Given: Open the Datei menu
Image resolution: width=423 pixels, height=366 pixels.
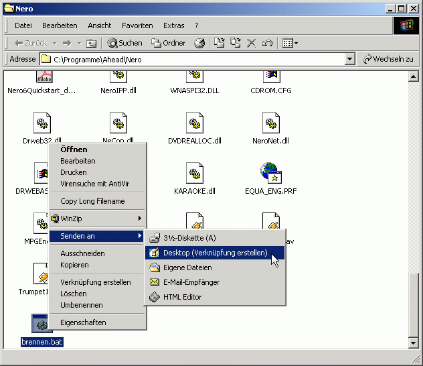Looking at the screenshot, I should point(23,25).
